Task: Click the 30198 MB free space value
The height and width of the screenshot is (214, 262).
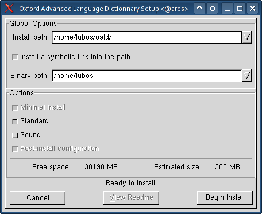Action: tap(101, 167)
